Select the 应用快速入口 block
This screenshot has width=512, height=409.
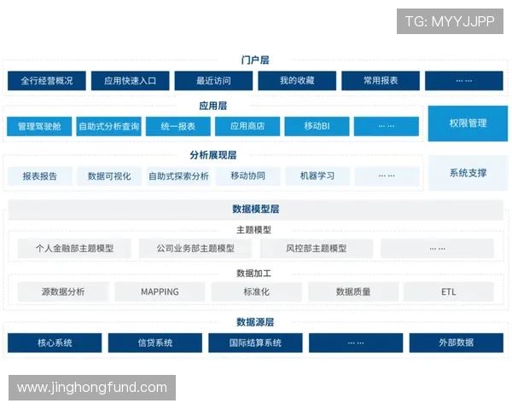click(x=131, y=81)
